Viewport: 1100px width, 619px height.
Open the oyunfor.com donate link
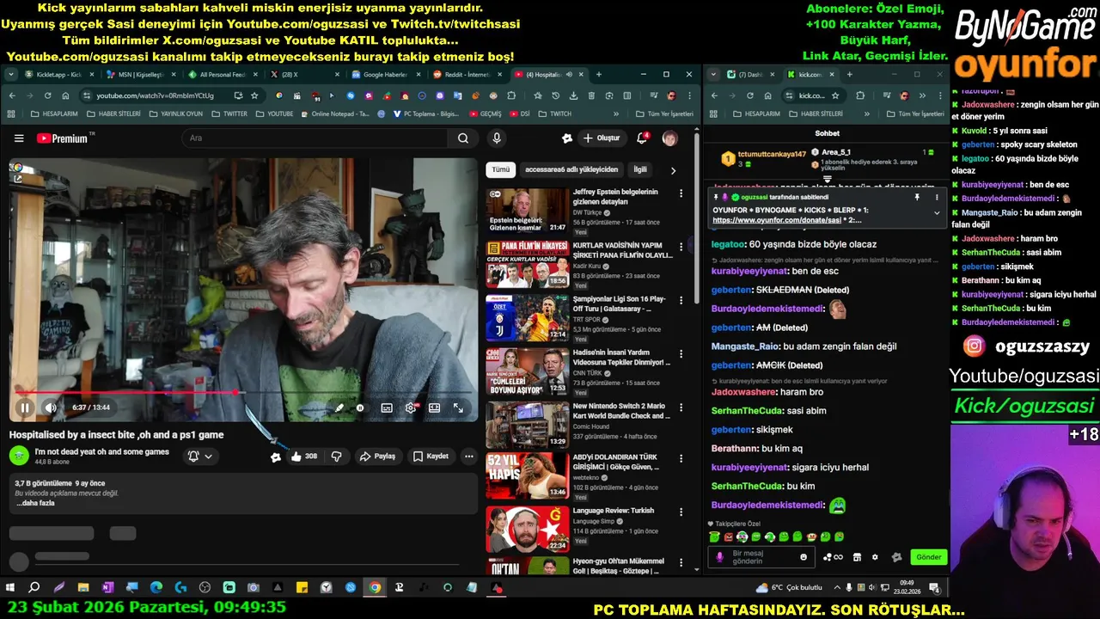[x=776, y=220]
